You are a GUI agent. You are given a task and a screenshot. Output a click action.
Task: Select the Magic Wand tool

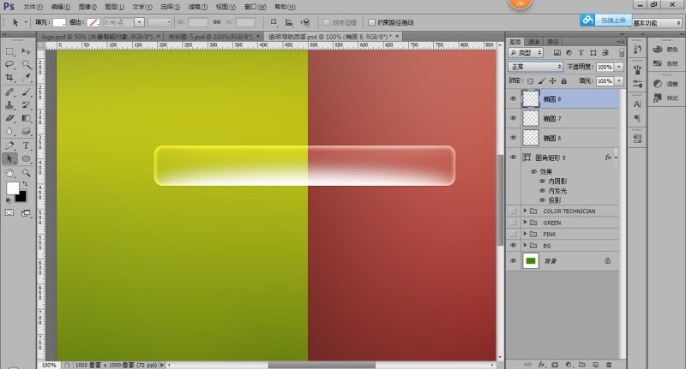click(26, 64)
